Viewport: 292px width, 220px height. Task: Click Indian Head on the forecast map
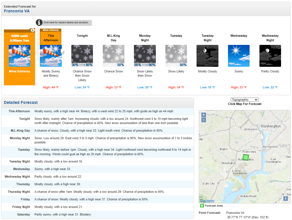[248, 196]
